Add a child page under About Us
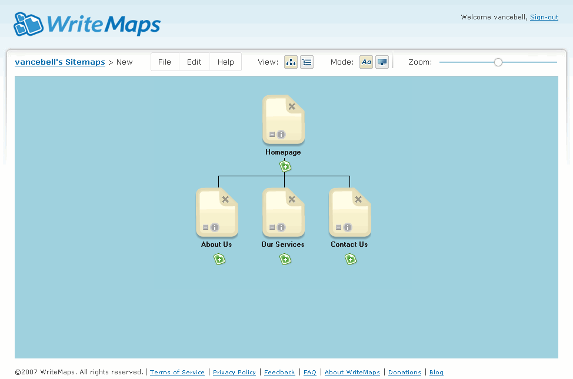 pyautogui.click(x=219, y=259)
